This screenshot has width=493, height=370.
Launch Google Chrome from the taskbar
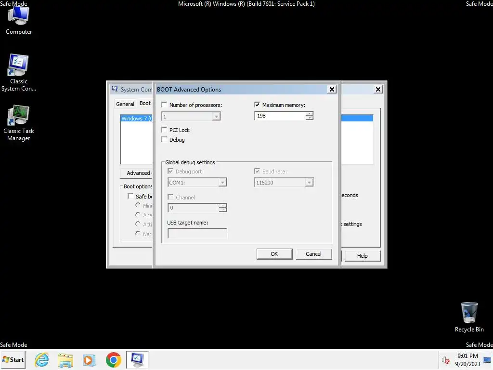point(113,359)
